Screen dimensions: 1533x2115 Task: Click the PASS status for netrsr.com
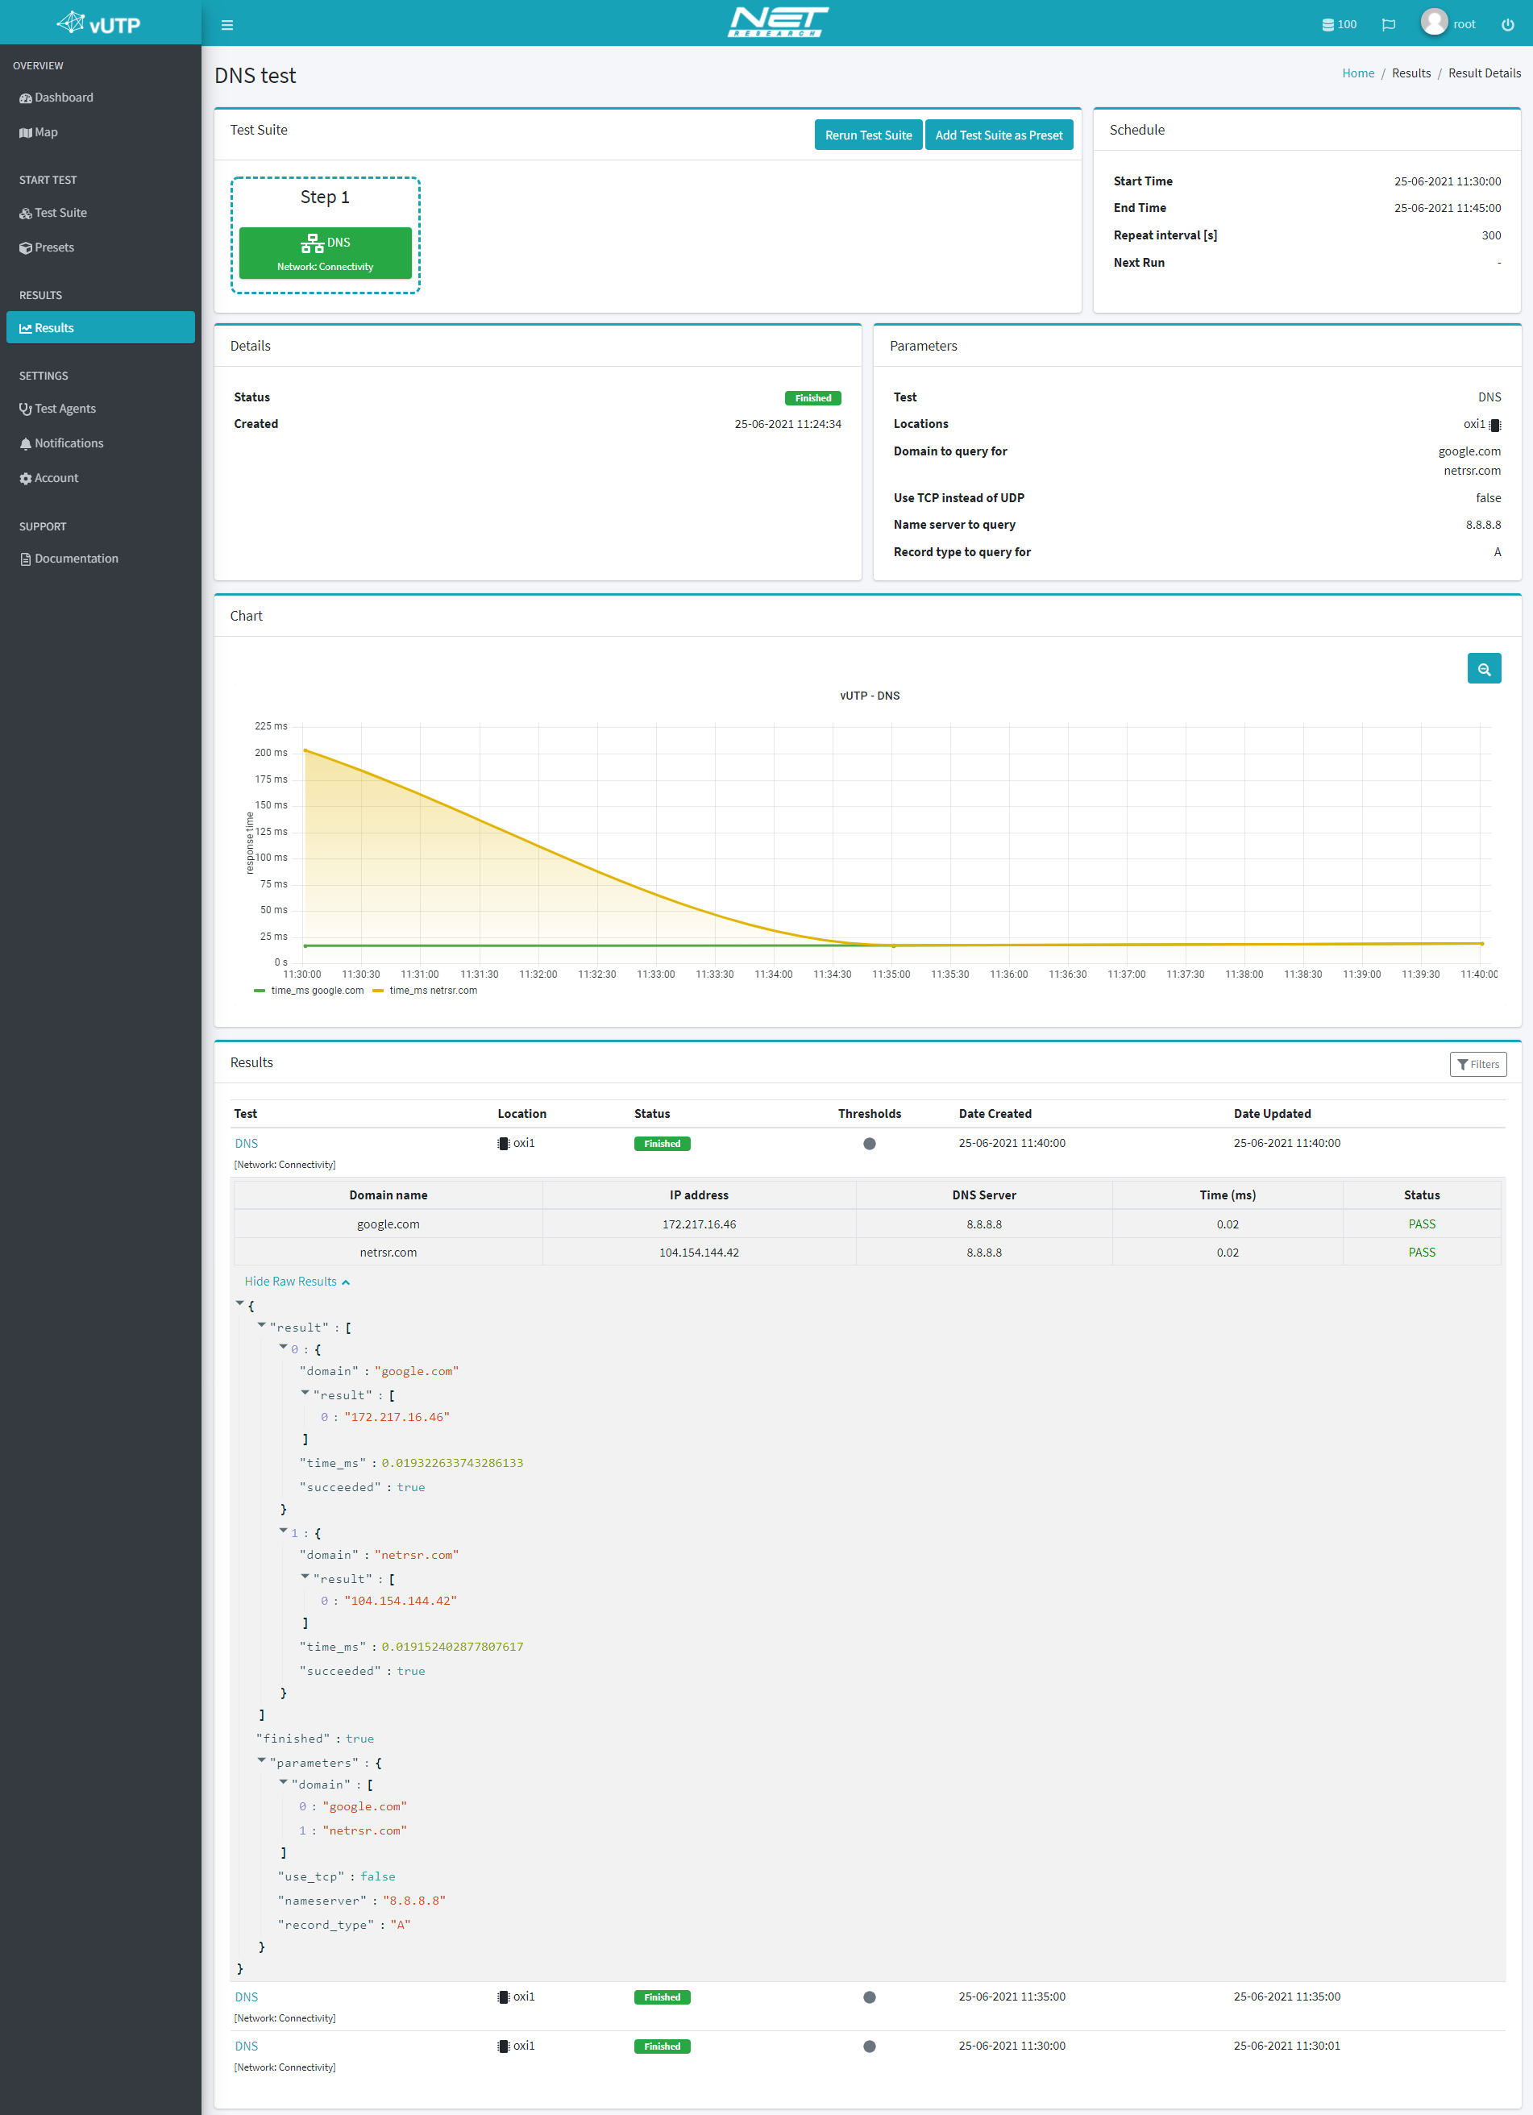click(1421, 1253)
